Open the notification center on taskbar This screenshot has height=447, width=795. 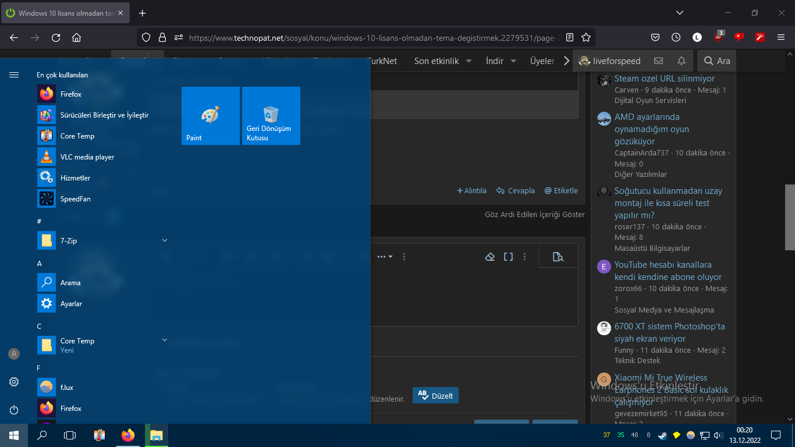click(x=775, y=435)
